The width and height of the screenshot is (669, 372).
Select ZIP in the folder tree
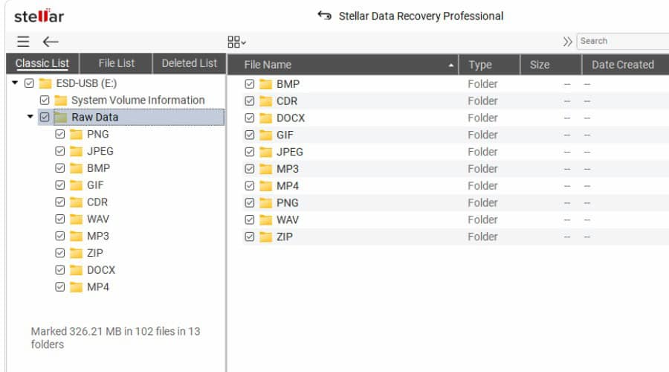pos(94,253)
